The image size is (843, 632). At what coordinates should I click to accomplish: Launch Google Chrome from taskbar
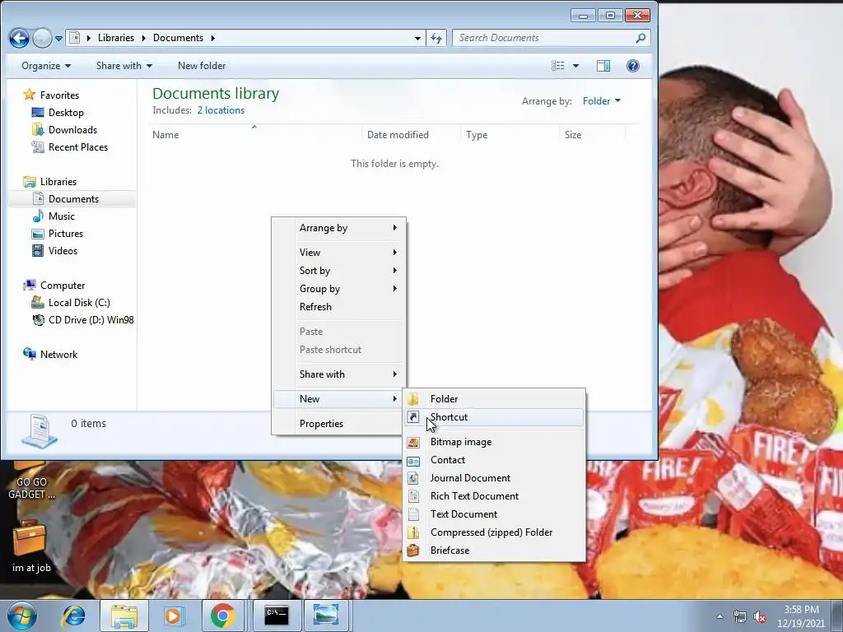tap(222, 616)
